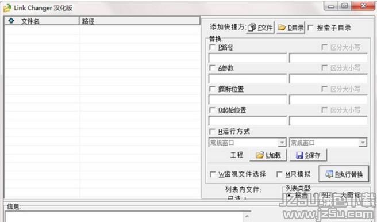Image resolution: width=377 pixels, height=222 pixels.
Task: Toggle 区分大小写 checkbox for A参数
Action: 325,68
